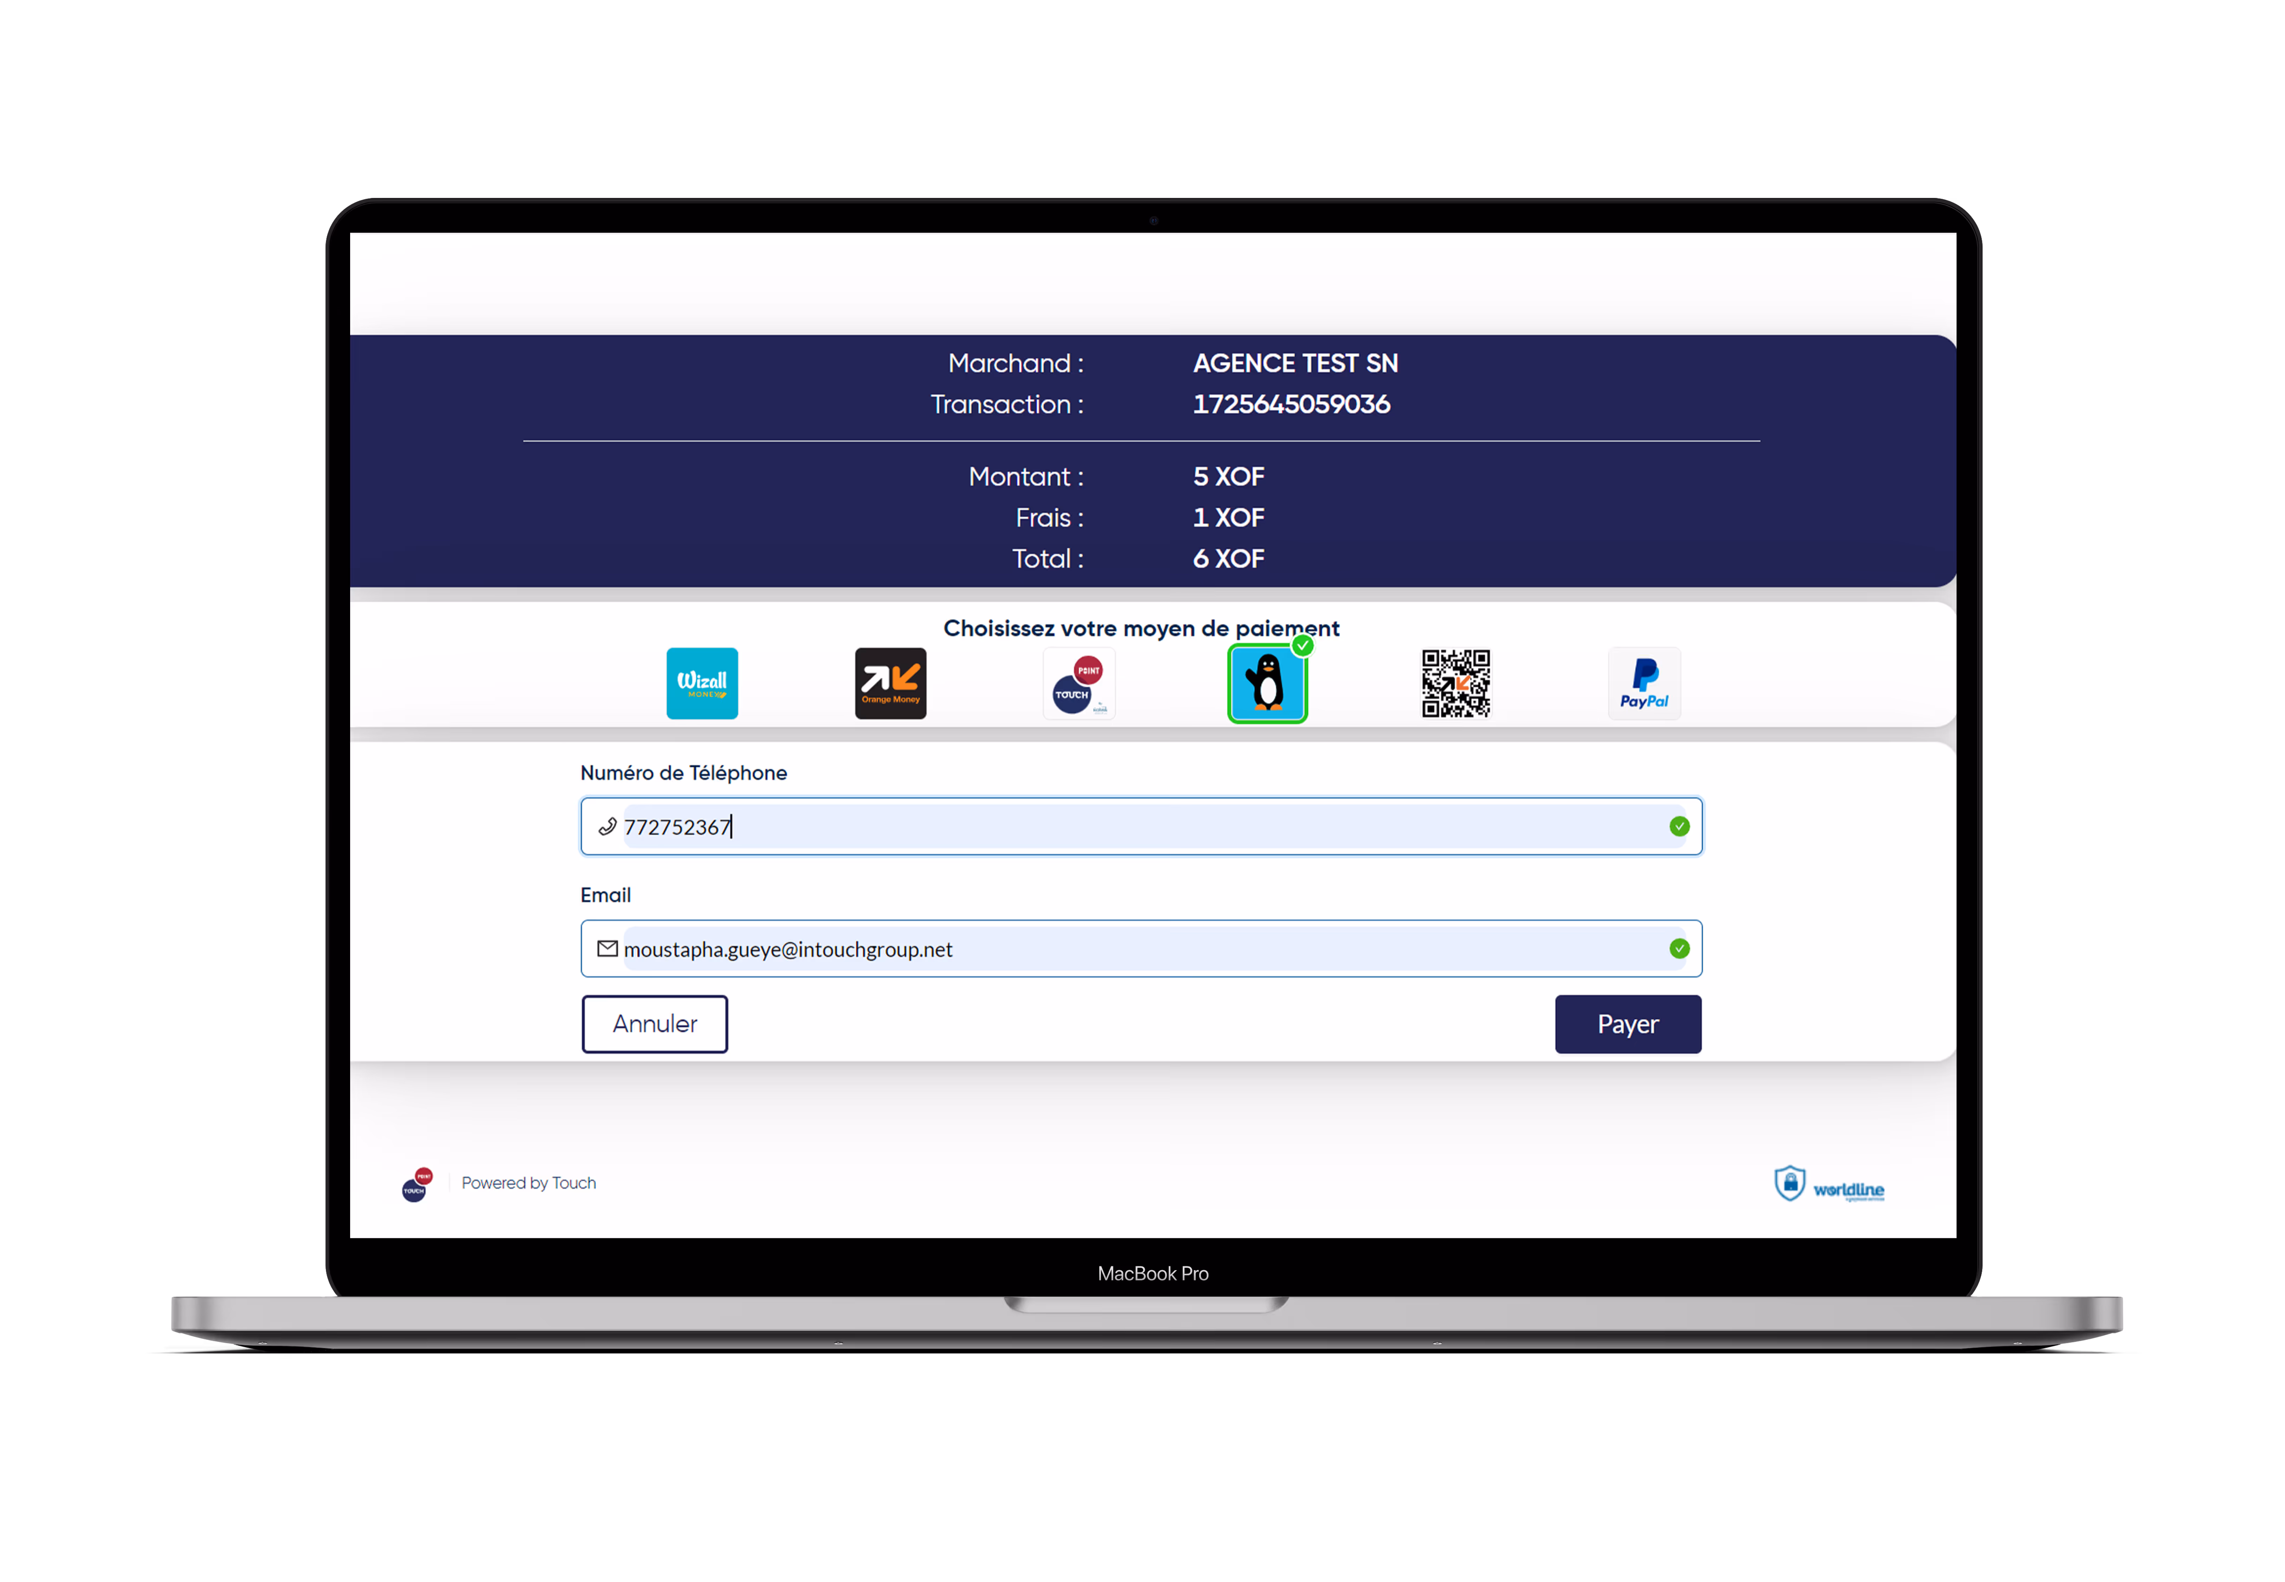Choose QR code payment option
Screen dimensions: 2285x1582
1456,683
